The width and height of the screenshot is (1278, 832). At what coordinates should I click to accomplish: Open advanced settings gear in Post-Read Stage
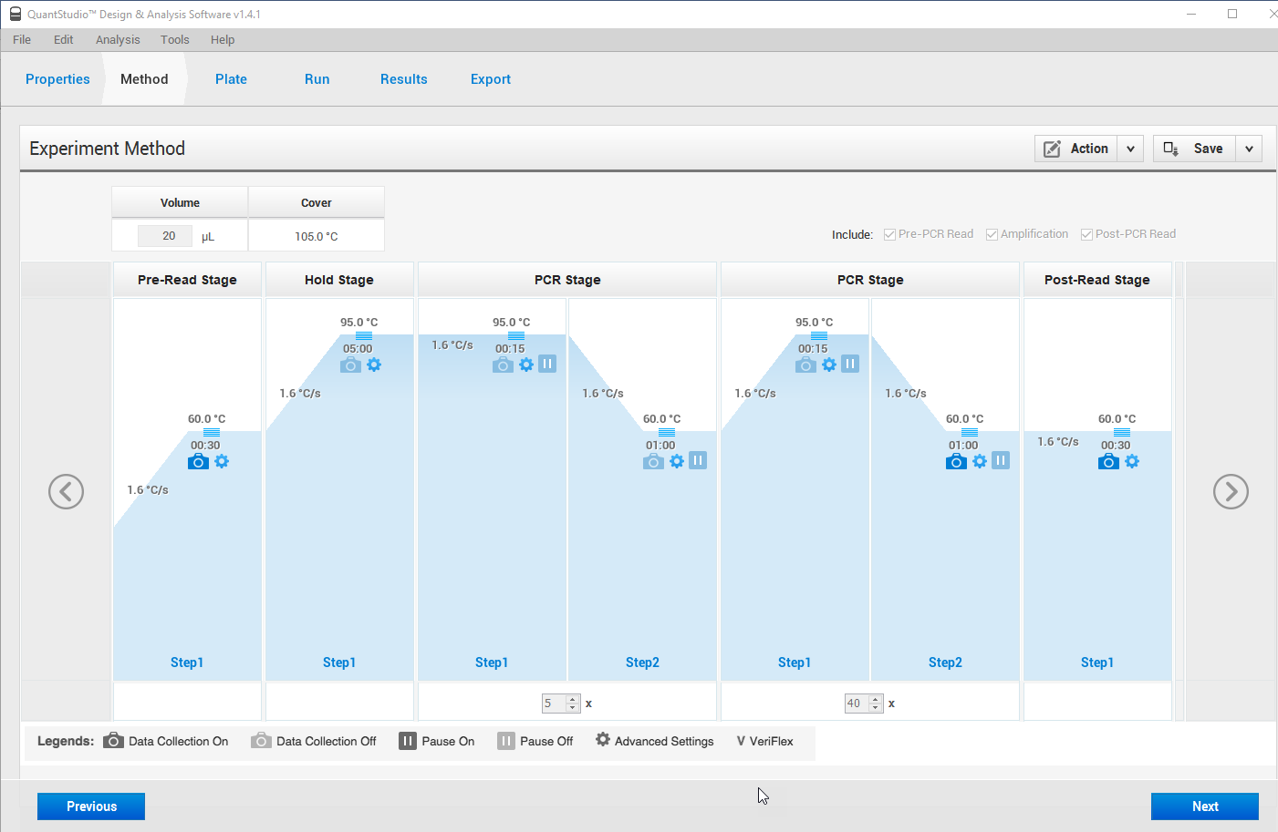click(1132, 462)
